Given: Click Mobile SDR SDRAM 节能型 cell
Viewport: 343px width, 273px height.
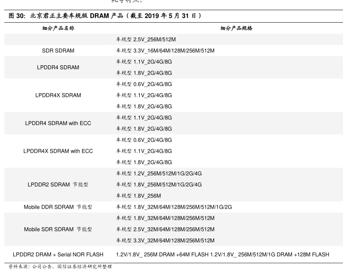Looking at the screenshot, I should click(58, 229).
